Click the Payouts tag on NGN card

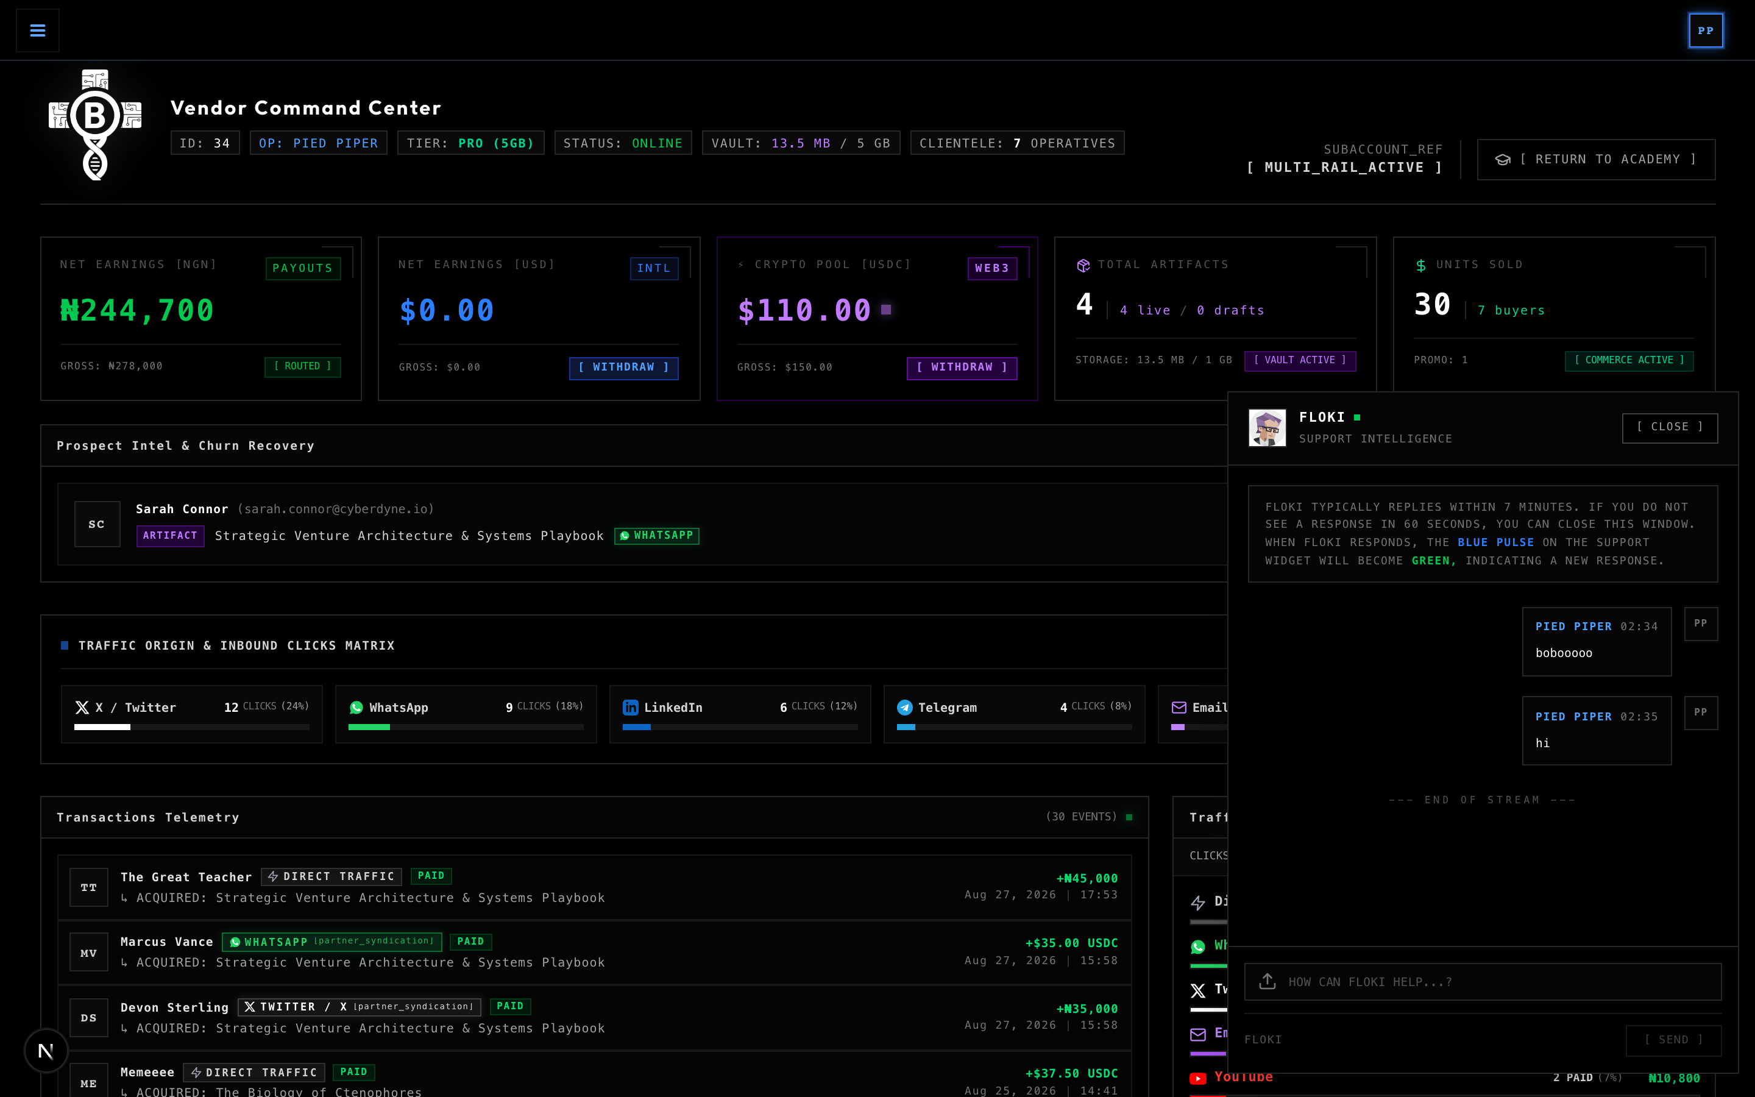pyautogui.click(x=302, y=268)
